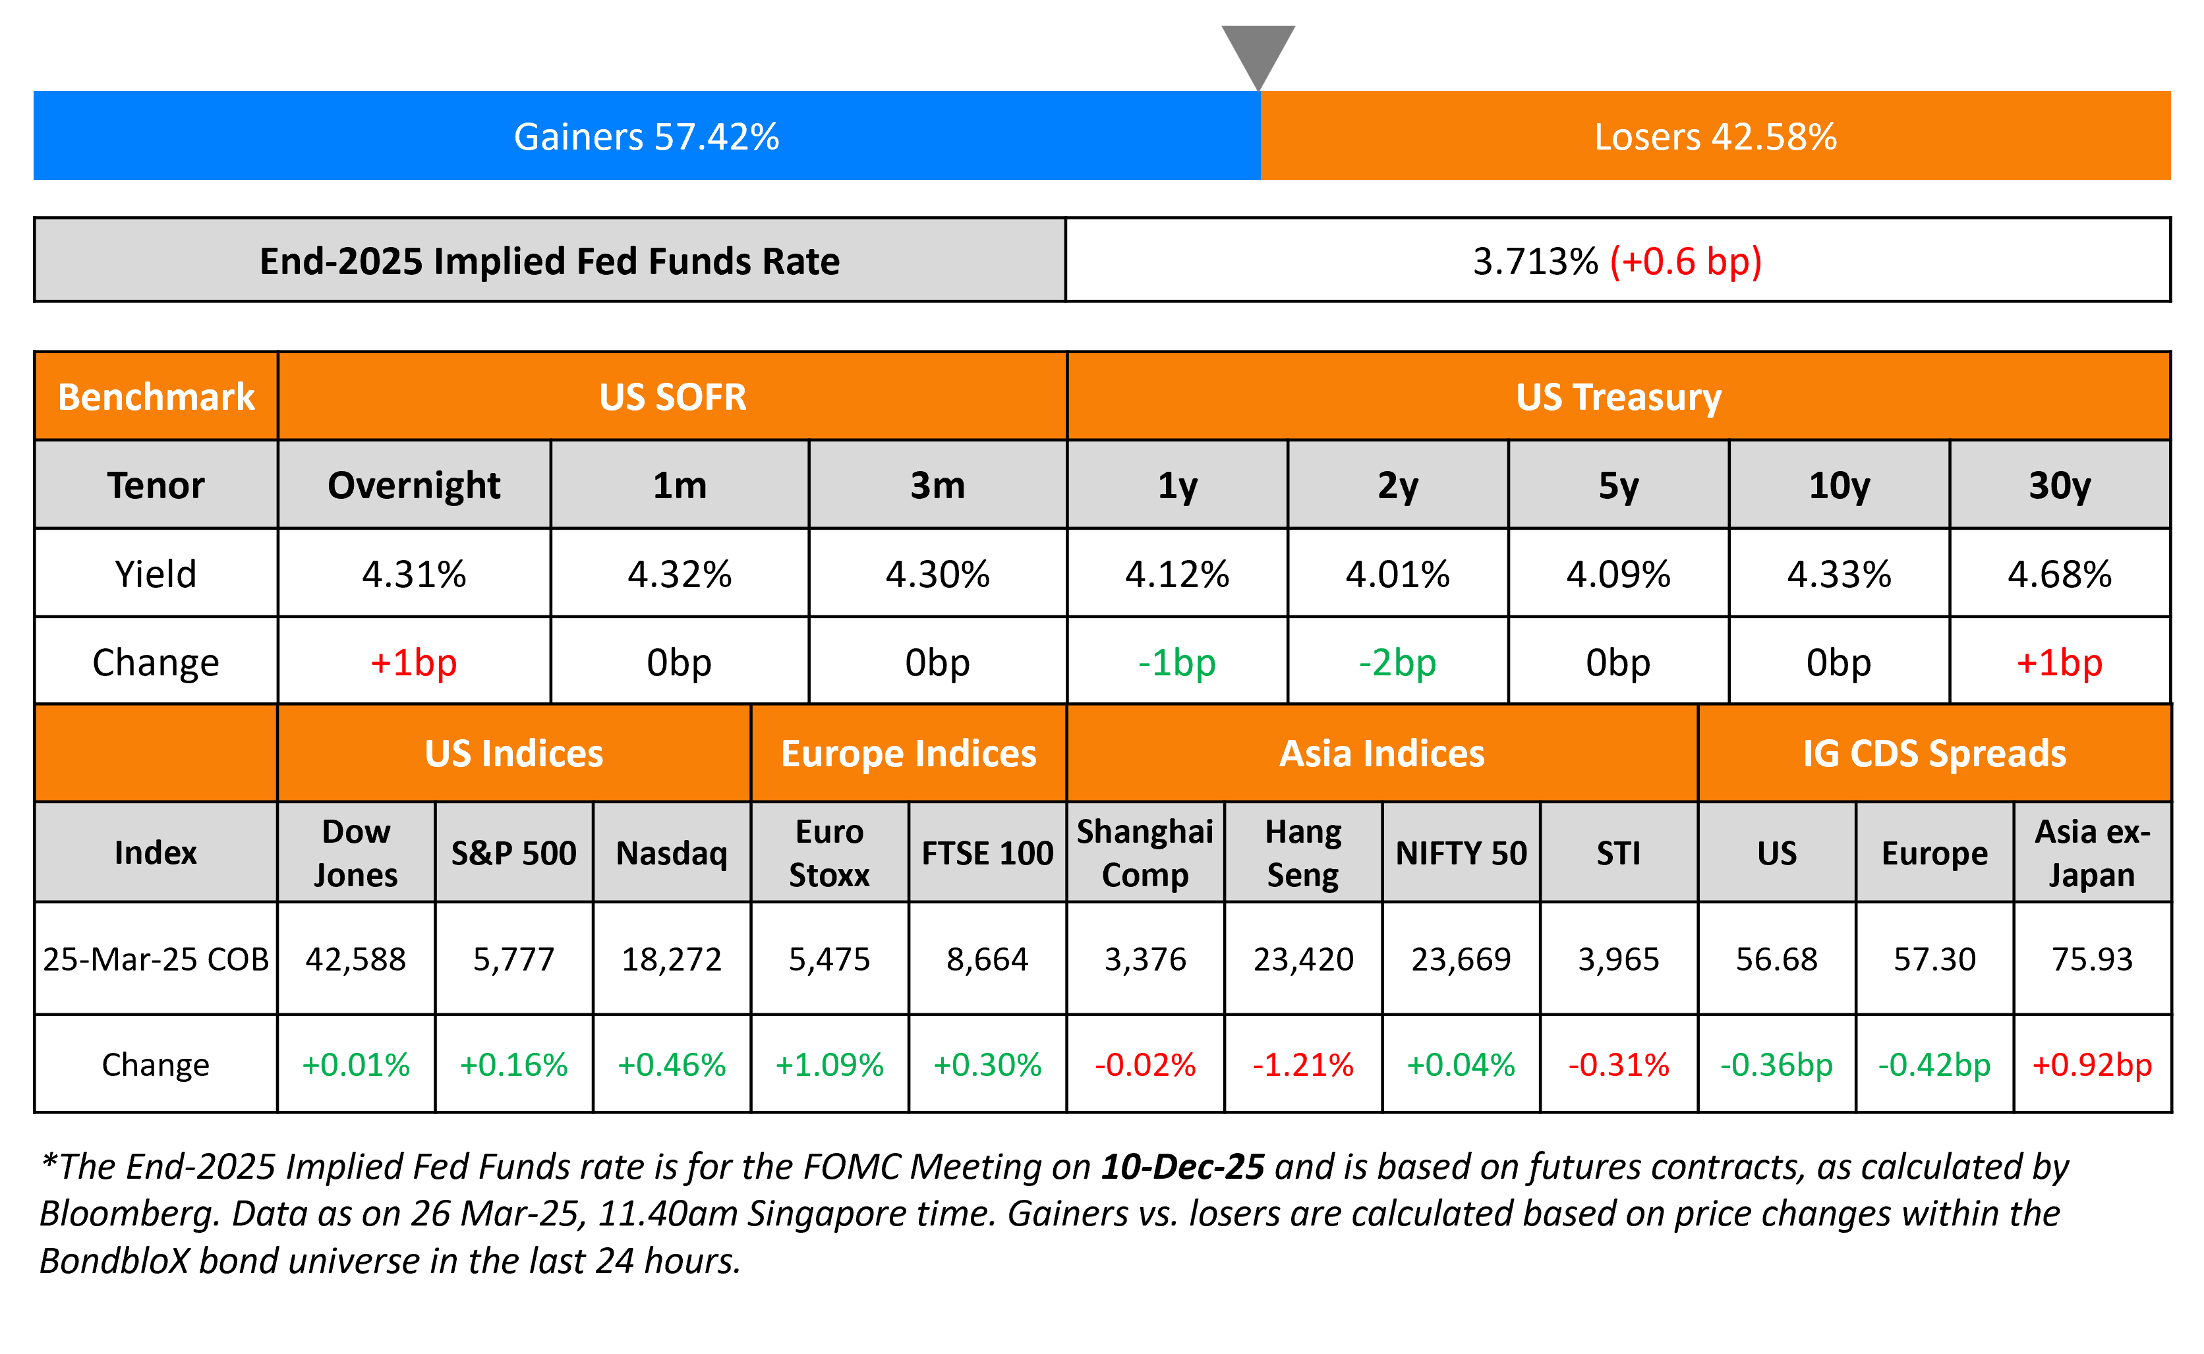The image size is (2204, 1354).
Task: Select the Nasdaq closing value 18,272
Action: tap(672, 959)
